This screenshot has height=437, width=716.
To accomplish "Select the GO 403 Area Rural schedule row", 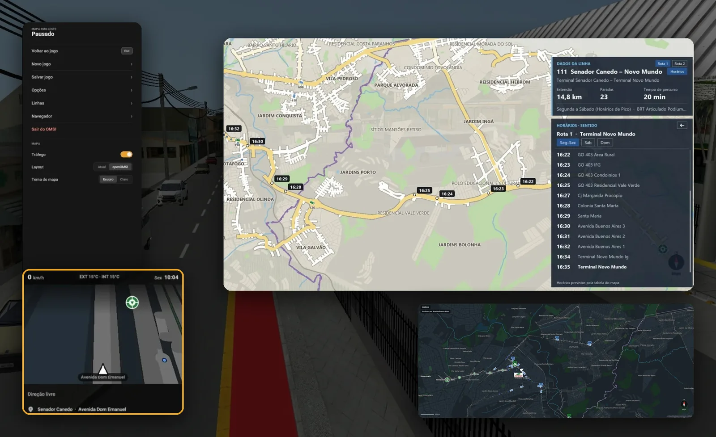I will 621,155.
